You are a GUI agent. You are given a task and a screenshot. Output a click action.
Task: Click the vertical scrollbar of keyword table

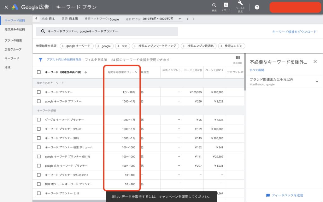coord(245,72)
